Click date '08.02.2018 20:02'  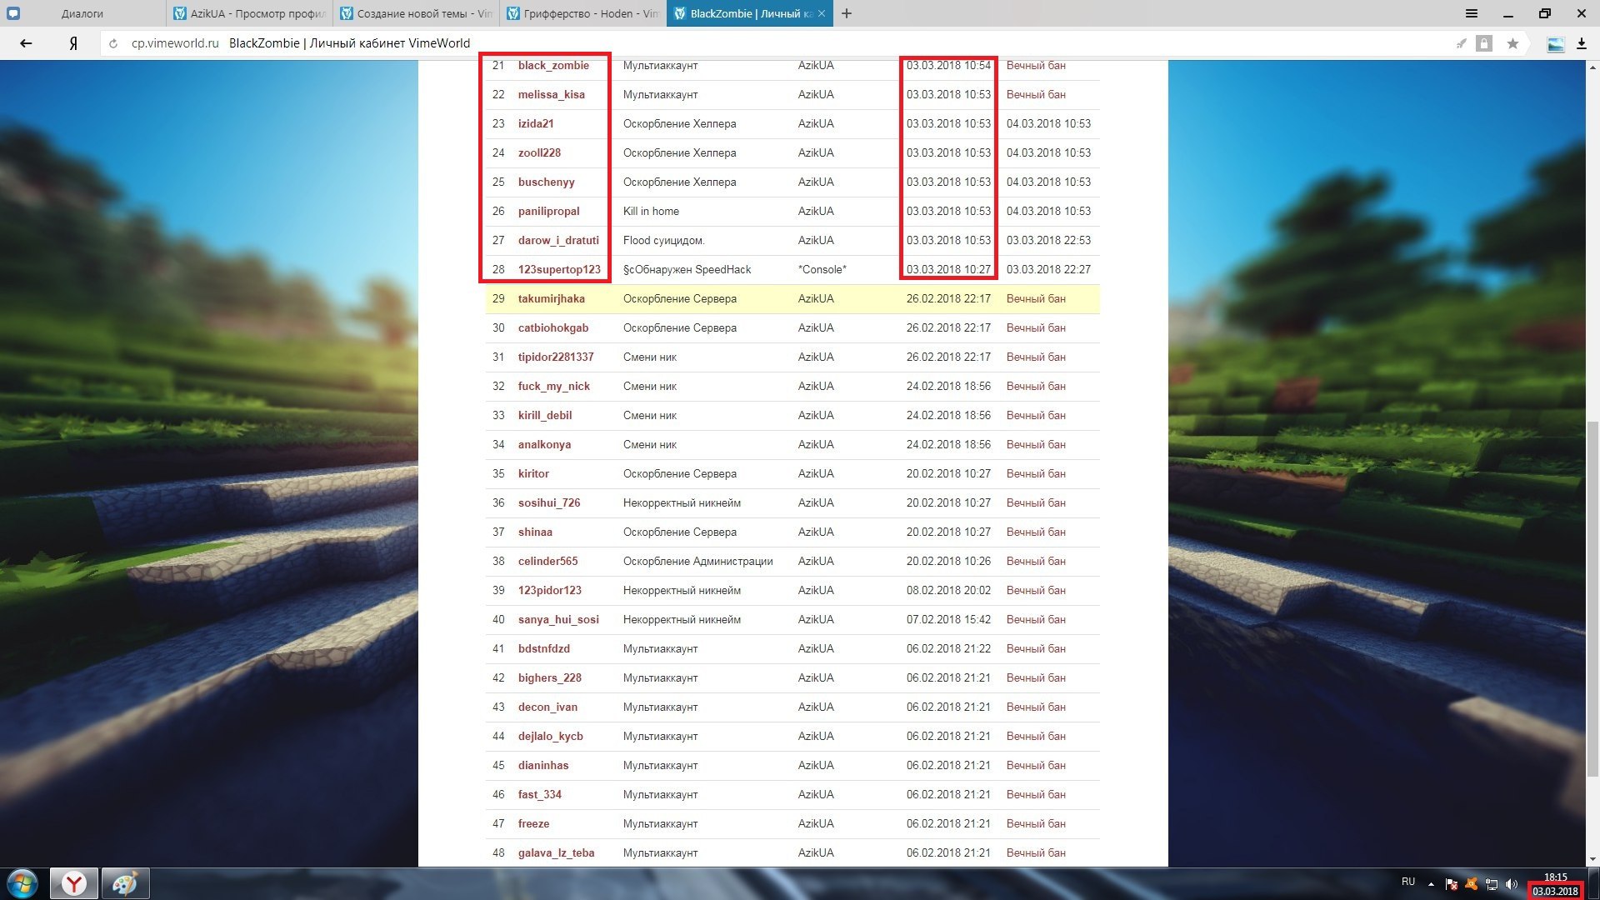click(x=948, y=590)
